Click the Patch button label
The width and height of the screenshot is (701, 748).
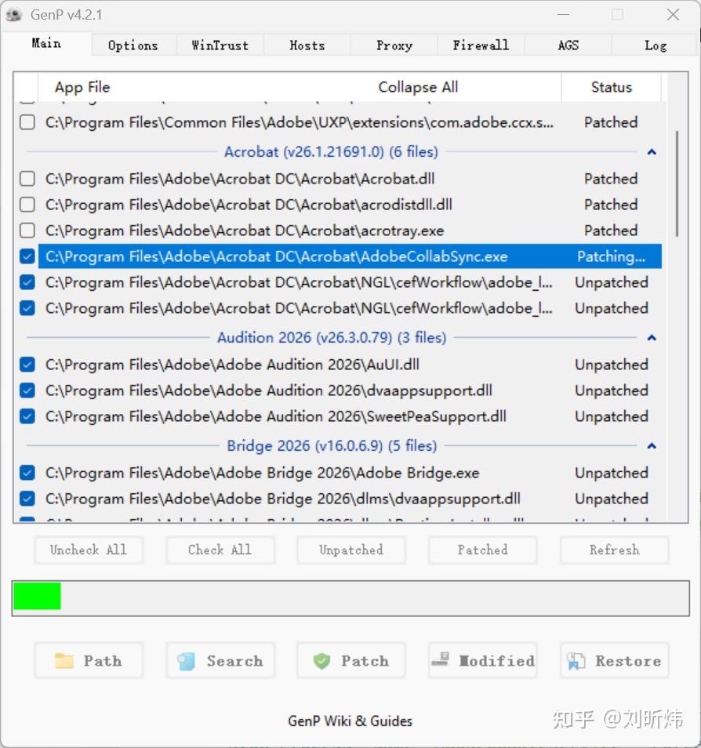pos(365,661)
